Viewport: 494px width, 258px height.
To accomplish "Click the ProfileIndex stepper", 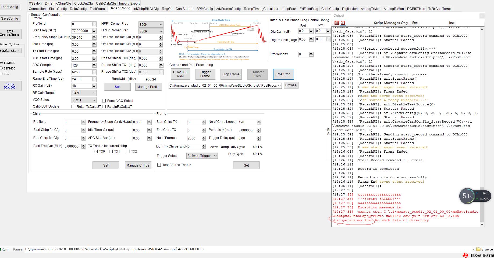I will [311, 54].
